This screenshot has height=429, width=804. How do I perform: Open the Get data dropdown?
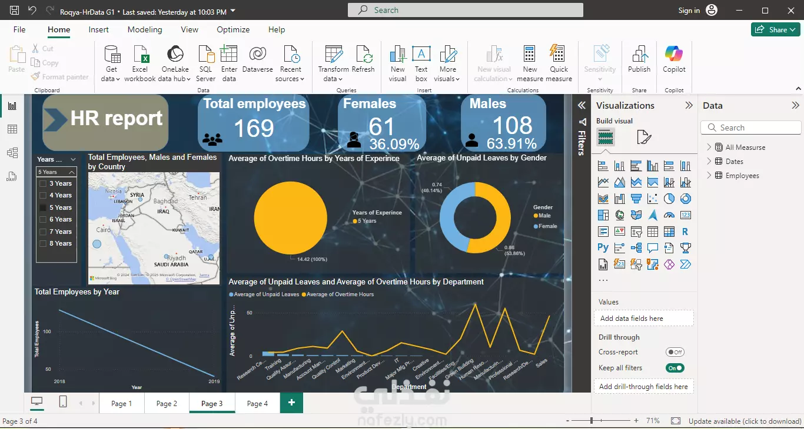tap(111, 63)
